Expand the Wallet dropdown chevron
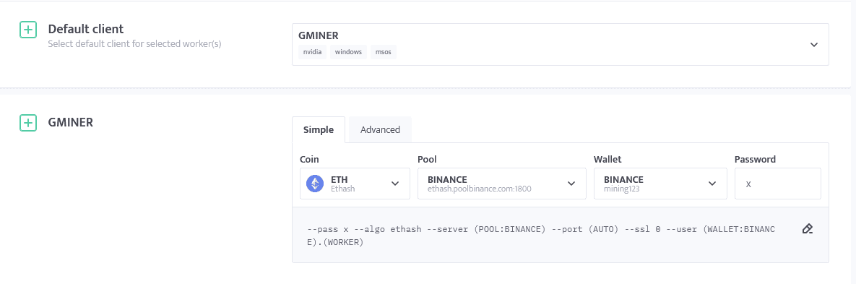Screen dimensions: 856x284 712,184
